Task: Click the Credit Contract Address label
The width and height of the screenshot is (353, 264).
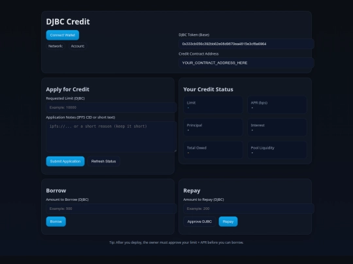Action: pyautogui.click(x=199, y=54)
